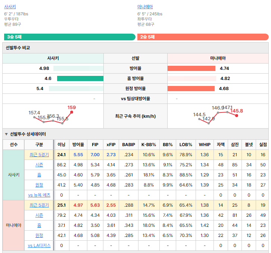Image resolution: width=271 pixels, height=253 pixels.
Task: Click the 방어율 column header in detail table
Action: (78, 145)
